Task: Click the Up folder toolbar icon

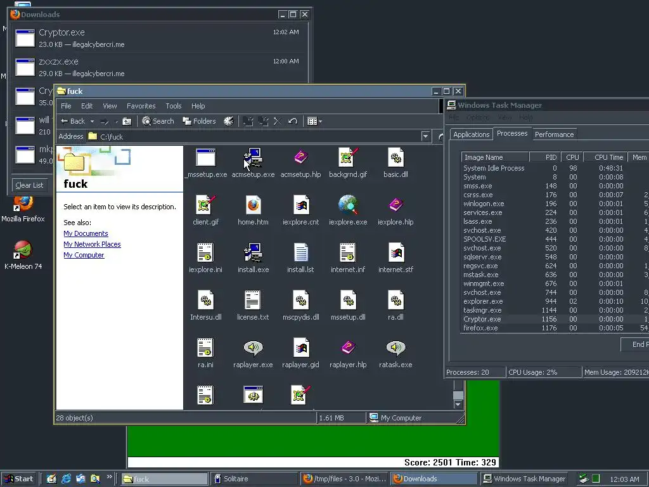Action: [x=127, y=121]
